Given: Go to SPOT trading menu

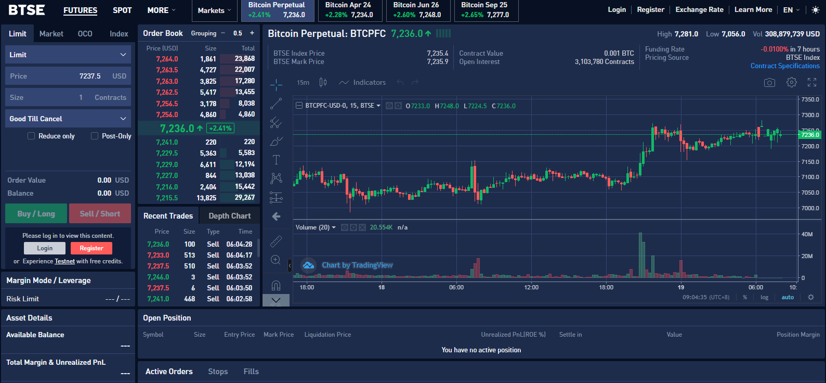Looking at the screenshot, I should pyautogui.click(x=122, y=10).
